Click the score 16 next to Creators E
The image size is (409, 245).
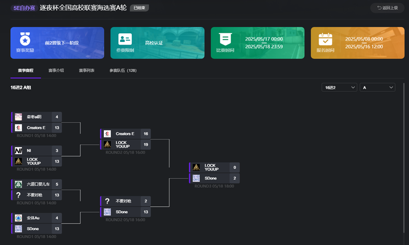pos(146,133)
